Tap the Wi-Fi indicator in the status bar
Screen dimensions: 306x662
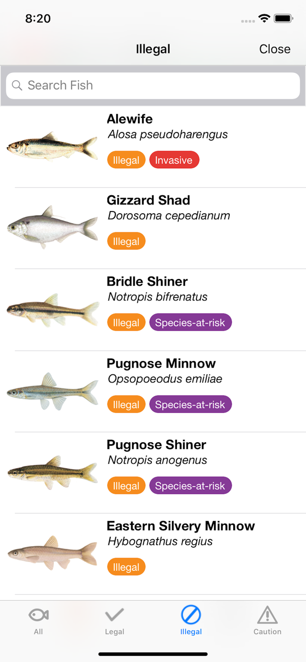click(264, 19)
